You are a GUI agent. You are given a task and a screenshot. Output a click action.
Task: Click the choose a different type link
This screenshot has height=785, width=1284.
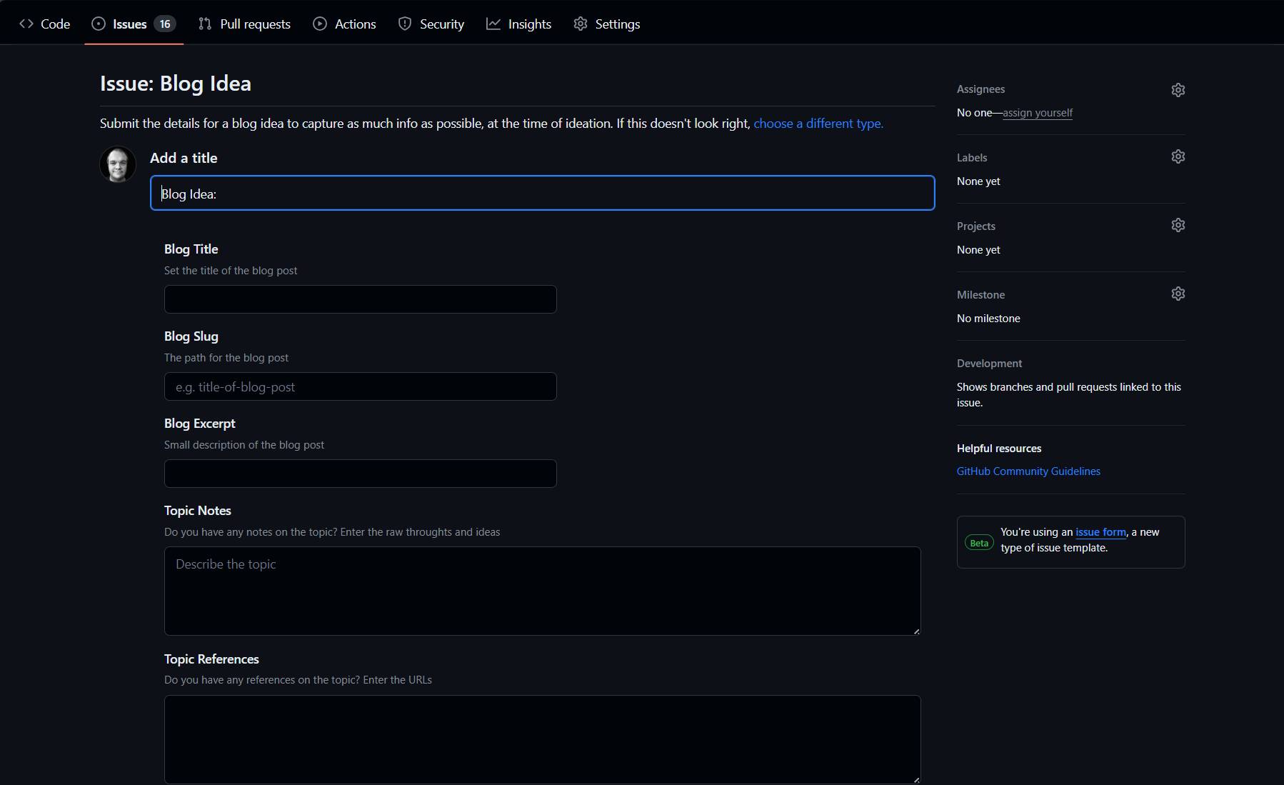tap(817, 123)
